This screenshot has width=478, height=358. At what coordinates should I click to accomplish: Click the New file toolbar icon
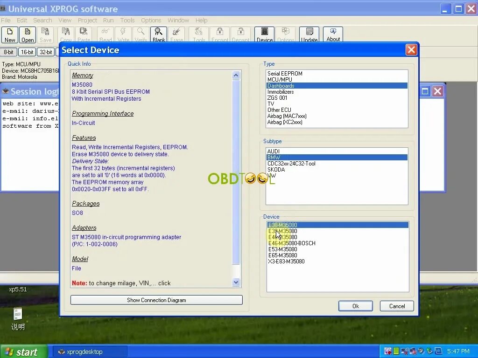(x=10, y=34)
